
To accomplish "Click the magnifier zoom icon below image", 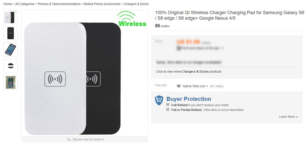I will pyautogui.click(x=69, y=139).
